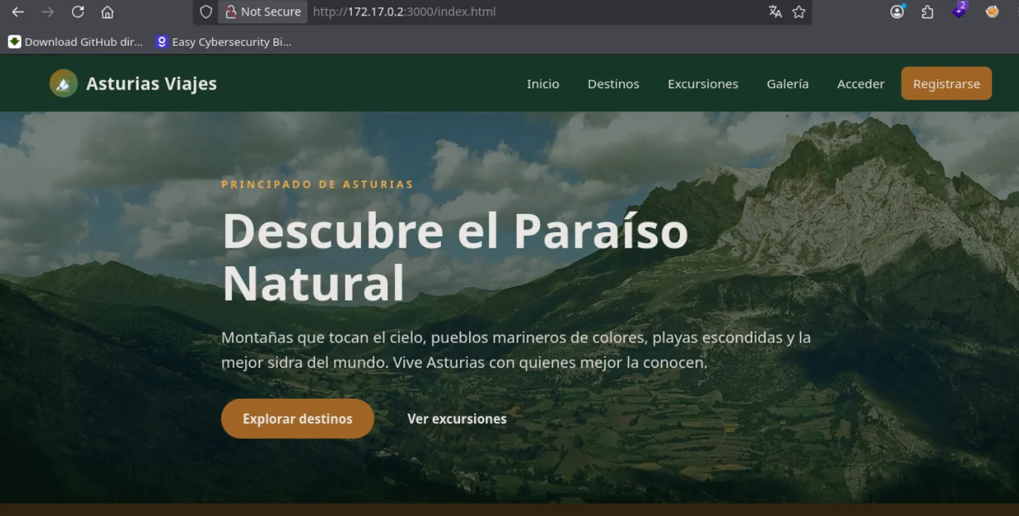
Task: Open the Excursiones navigation item
Action: point(703,84)
